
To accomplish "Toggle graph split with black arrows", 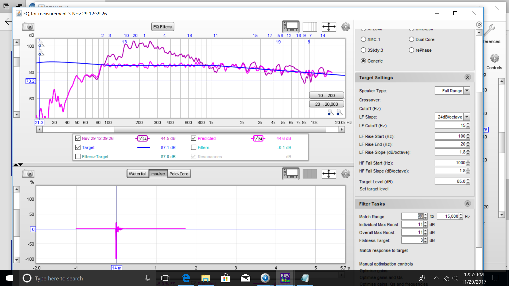I will click(x=18, y=164).
